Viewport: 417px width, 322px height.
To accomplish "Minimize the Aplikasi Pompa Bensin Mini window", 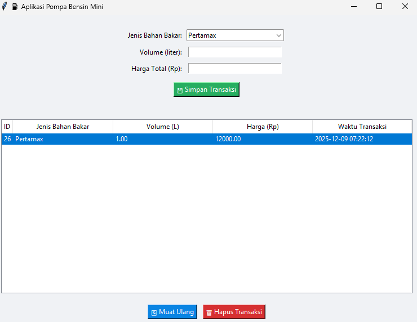I will 354,6.
